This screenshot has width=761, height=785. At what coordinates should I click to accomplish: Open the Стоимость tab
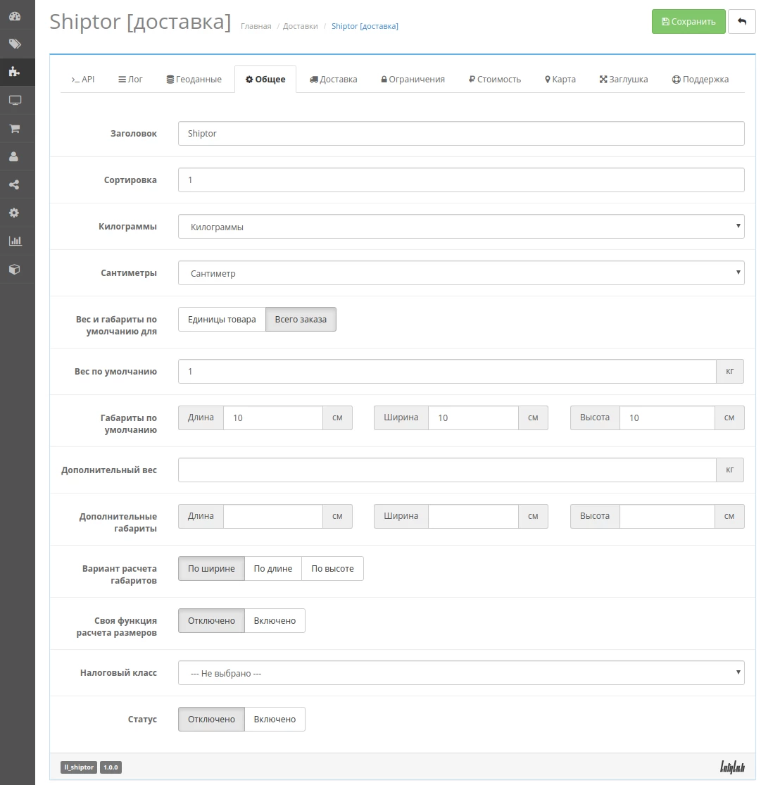tap(495, 79)
